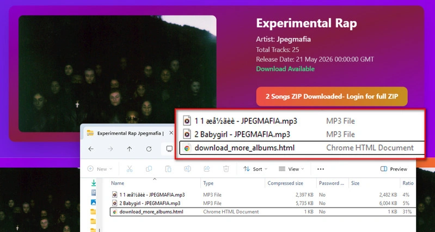Click the Password column header
The image size is (435, 232).
332,183
